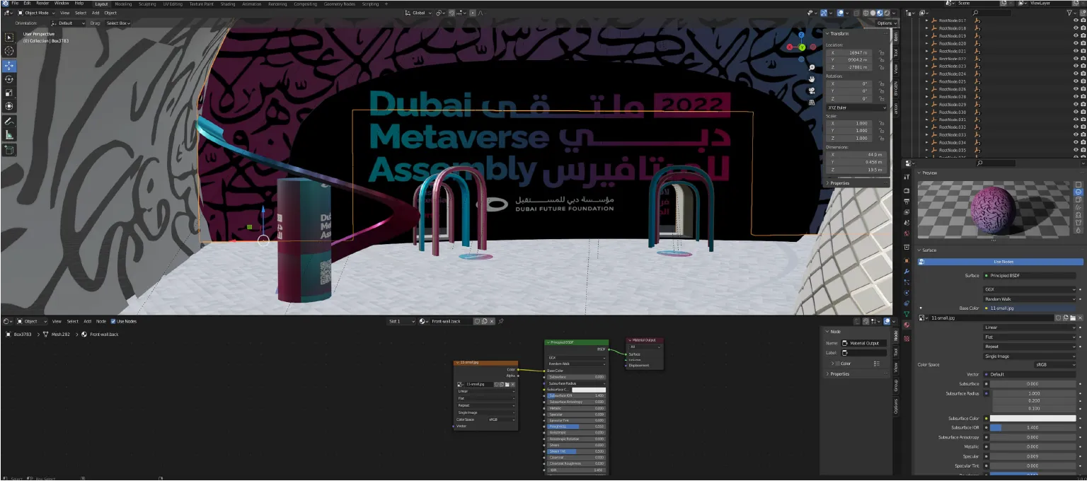Open the viewport Add menu
The height and width of the screenshot is (481, 1087).
(x=95, y=13)
